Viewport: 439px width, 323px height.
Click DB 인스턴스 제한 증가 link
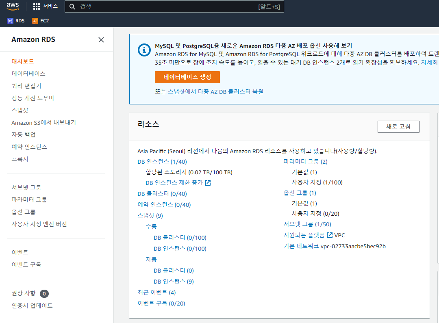tap(174, 183)
